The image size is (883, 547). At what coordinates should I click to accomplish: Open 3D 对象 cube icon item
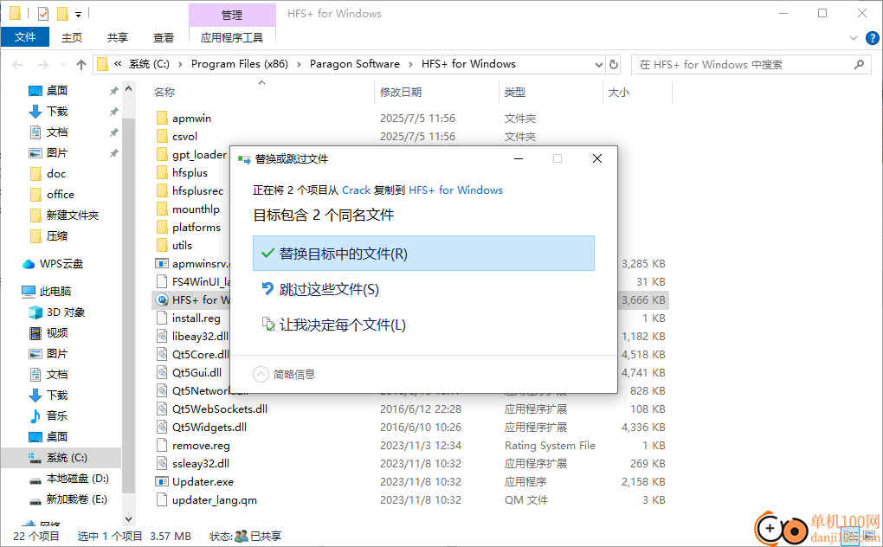click(x=35, y=312)
